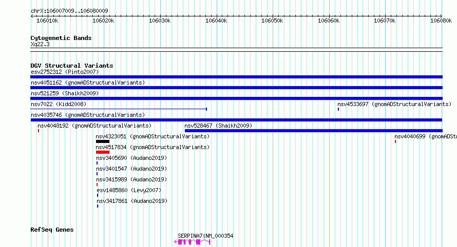Click the nsv4040699 variant label
Viewport: 457px width, 247px height.
[x=426, y=136]
